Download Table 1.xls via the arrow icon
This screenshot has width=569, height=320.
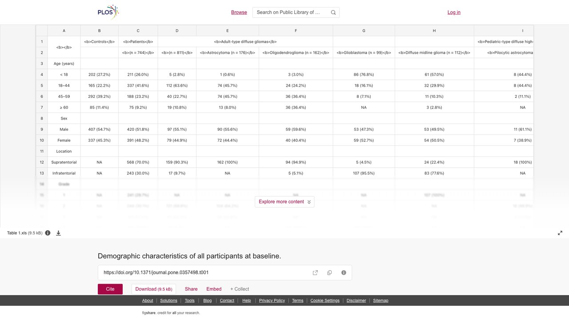pyautogui.click(x=58, y=233)
